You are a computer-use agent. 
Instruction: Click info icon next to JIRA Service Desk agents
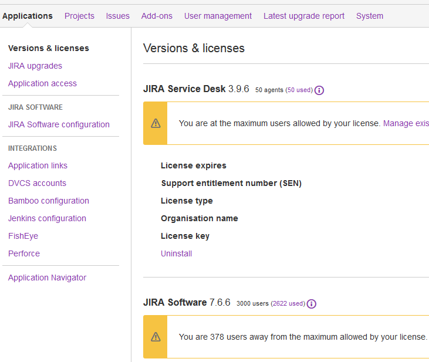coord(319,90)
